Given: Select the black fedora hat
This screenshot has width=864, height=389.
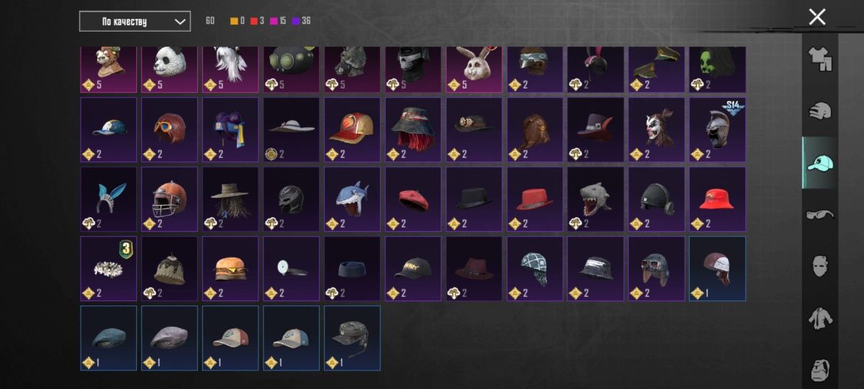Looking at the screenshot, I should point(474,199).
